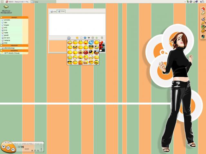The image size is (206, 154).
Task: Select the alteredeulogy entry
Action: pyautogui.click(x=14, y=48)
